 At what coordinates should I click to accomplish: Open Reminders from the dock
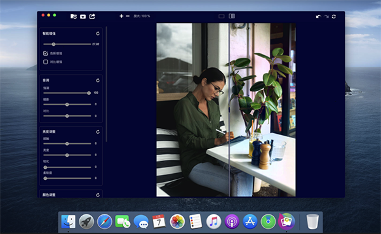196,221
